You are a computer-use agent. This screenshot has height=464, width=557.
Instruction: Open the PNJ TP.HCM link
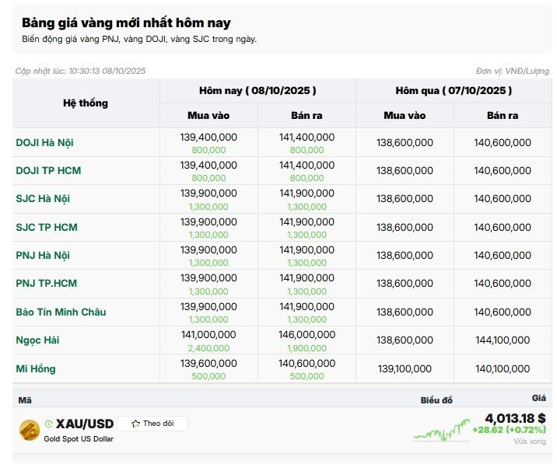point(46,284)
